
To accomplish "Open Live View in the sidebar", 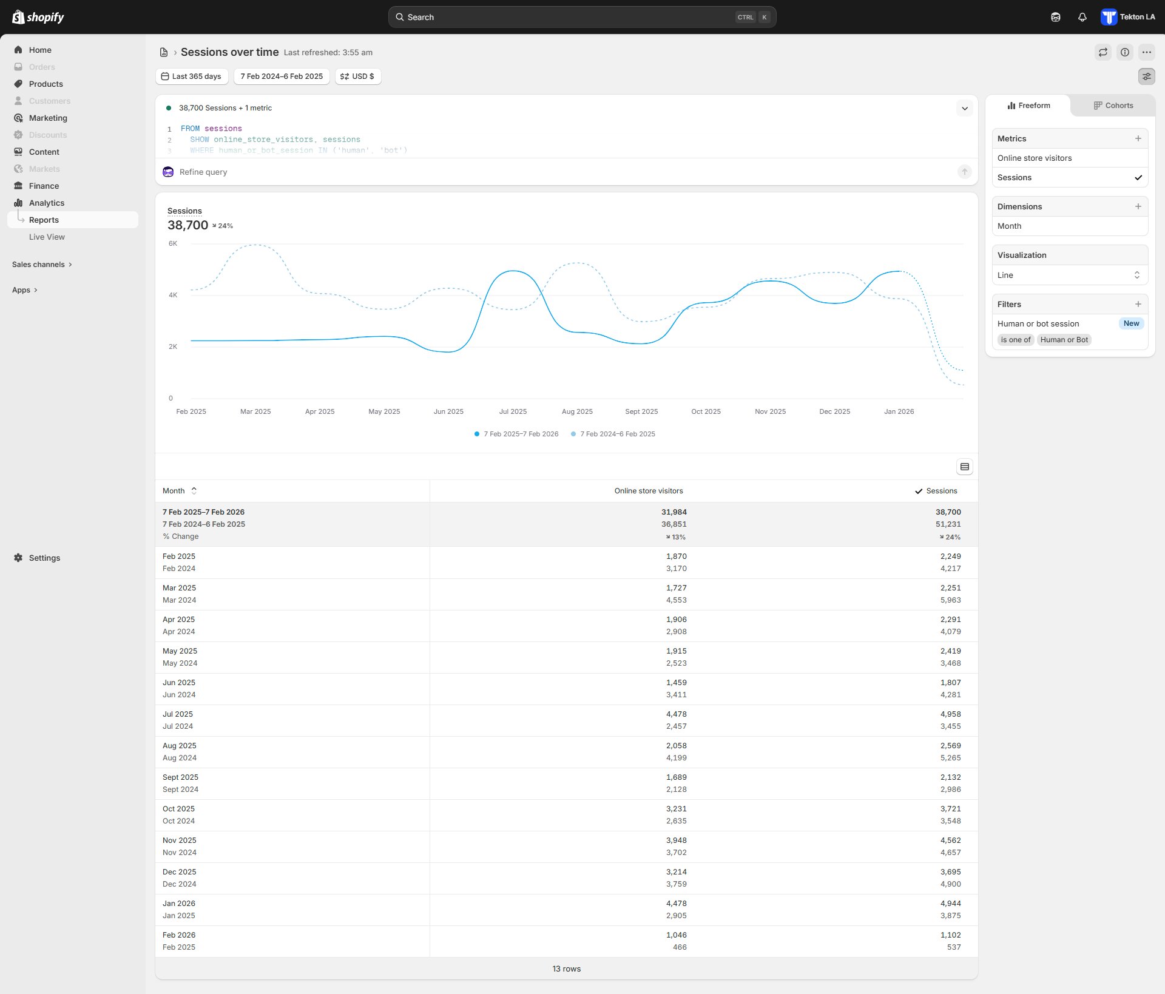I will coord(47,237).
